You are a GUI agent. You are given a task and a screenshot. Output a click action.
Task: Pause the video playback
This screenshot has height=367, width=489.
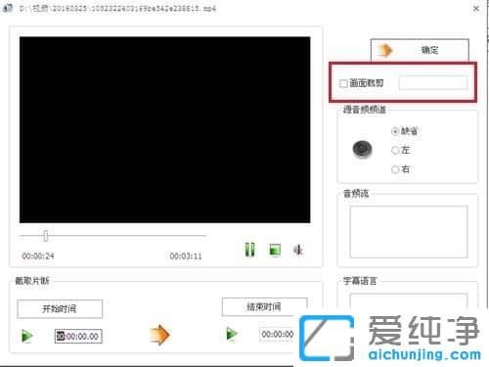click(250, 250)
